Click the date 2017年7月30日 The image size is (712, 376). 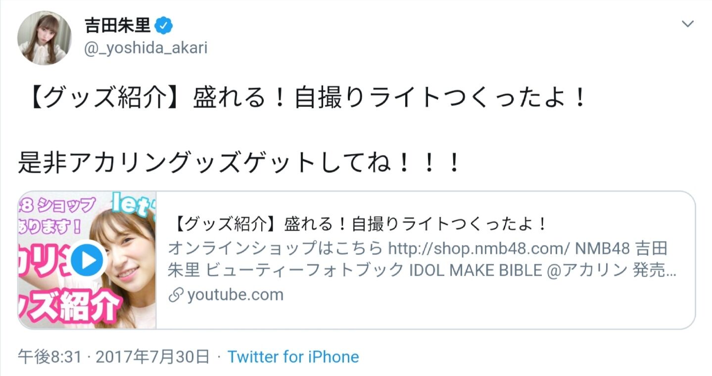[152, 357]
